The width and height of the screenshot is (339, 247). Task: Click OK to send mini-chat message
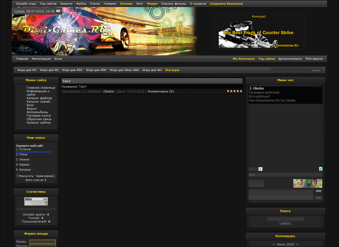pyautogui.click(x=319, y=198)
